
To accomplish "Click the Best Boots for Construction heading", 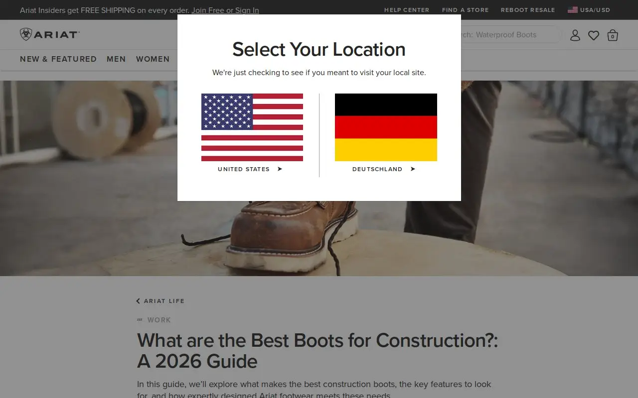I will pyautogui.click(x=318, y=351).
